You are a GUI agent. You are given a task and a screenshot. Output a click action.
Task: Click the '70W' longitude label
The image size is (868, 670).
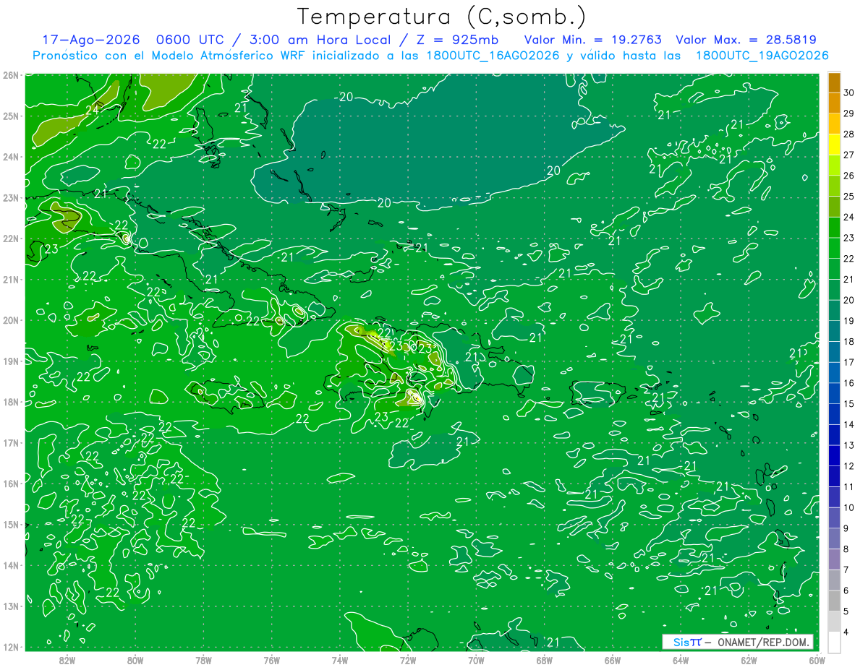[476, 660]
